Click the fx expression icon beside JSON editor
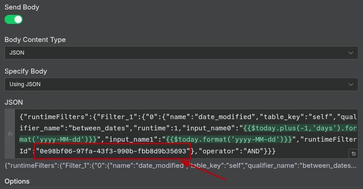The height and width of the screenshot is (189, 363). [x=10, y=134]
